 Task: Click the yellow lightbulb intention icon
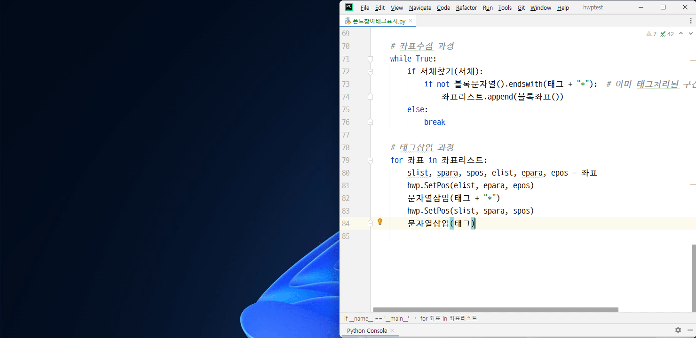pyautogui.click(x=380, y=222)
